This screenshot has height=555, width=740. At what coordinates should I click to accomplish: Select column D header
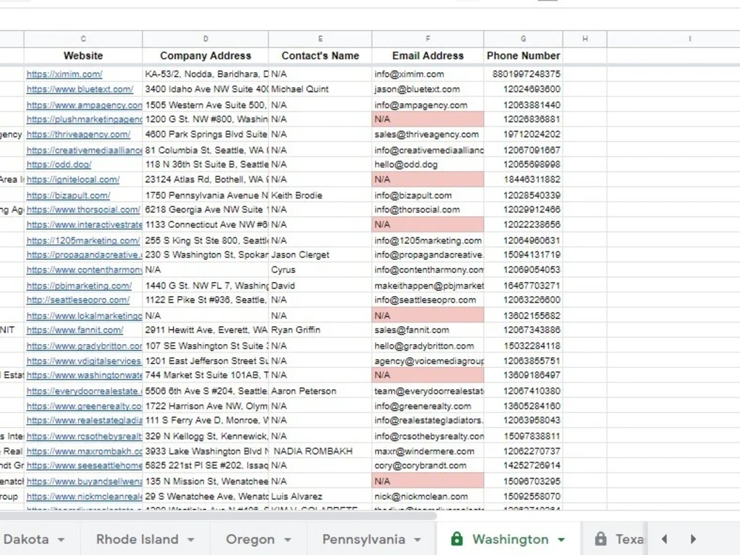pos(205,38)
